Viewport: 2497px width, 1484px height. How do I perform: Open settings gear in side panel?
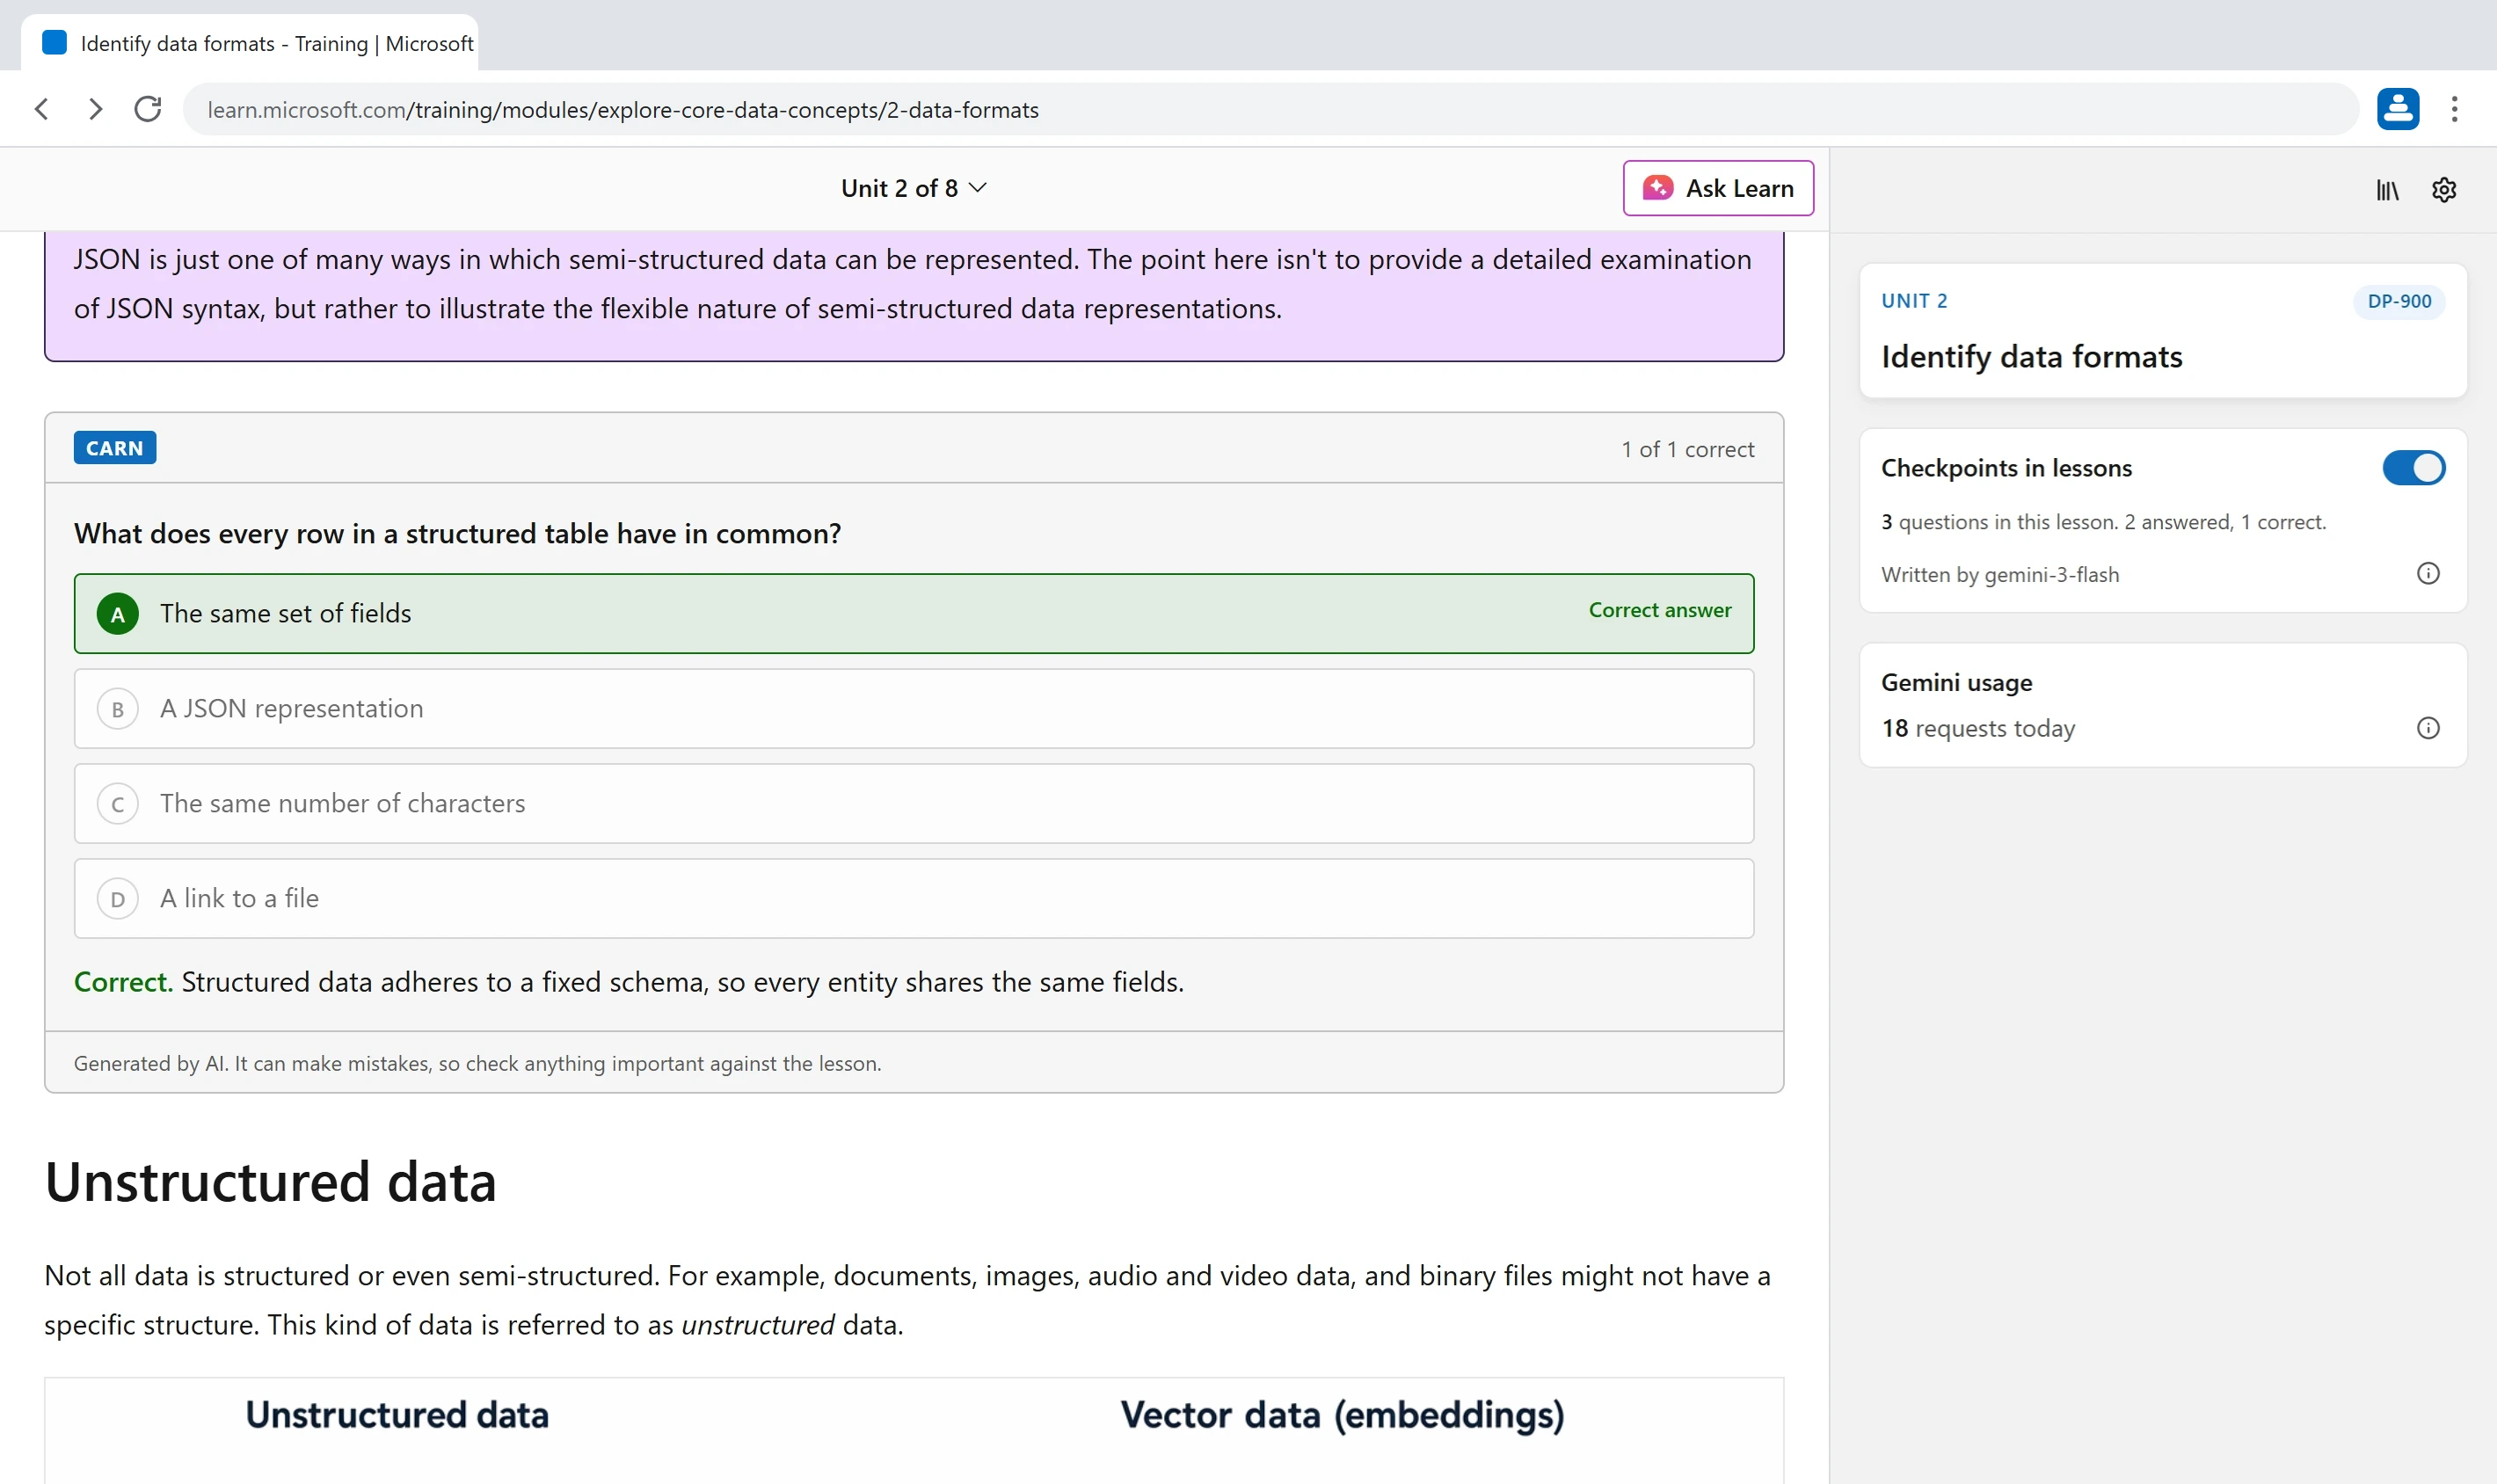tap(2443, 190)
